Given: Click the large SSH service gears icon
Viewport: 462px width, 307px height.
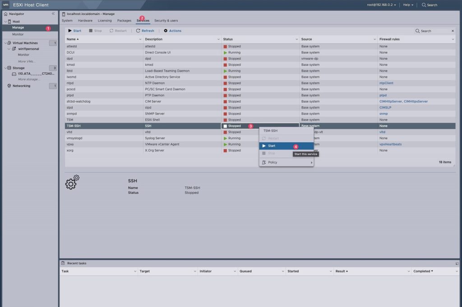Looking at the screenshot, I should click(73, 182).
